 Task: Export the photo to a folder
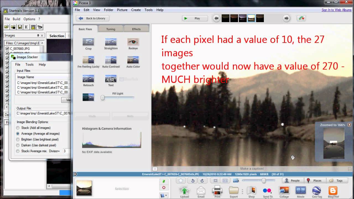point(234,192)
